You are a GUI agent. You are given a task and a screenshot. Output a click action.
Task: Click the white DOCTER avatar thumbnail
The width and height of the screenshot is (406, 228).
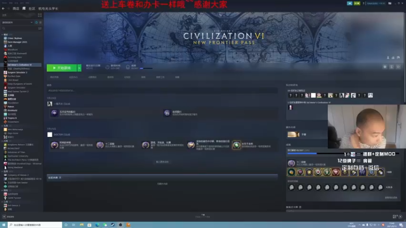pyautogui.click(x=50, y=134)
